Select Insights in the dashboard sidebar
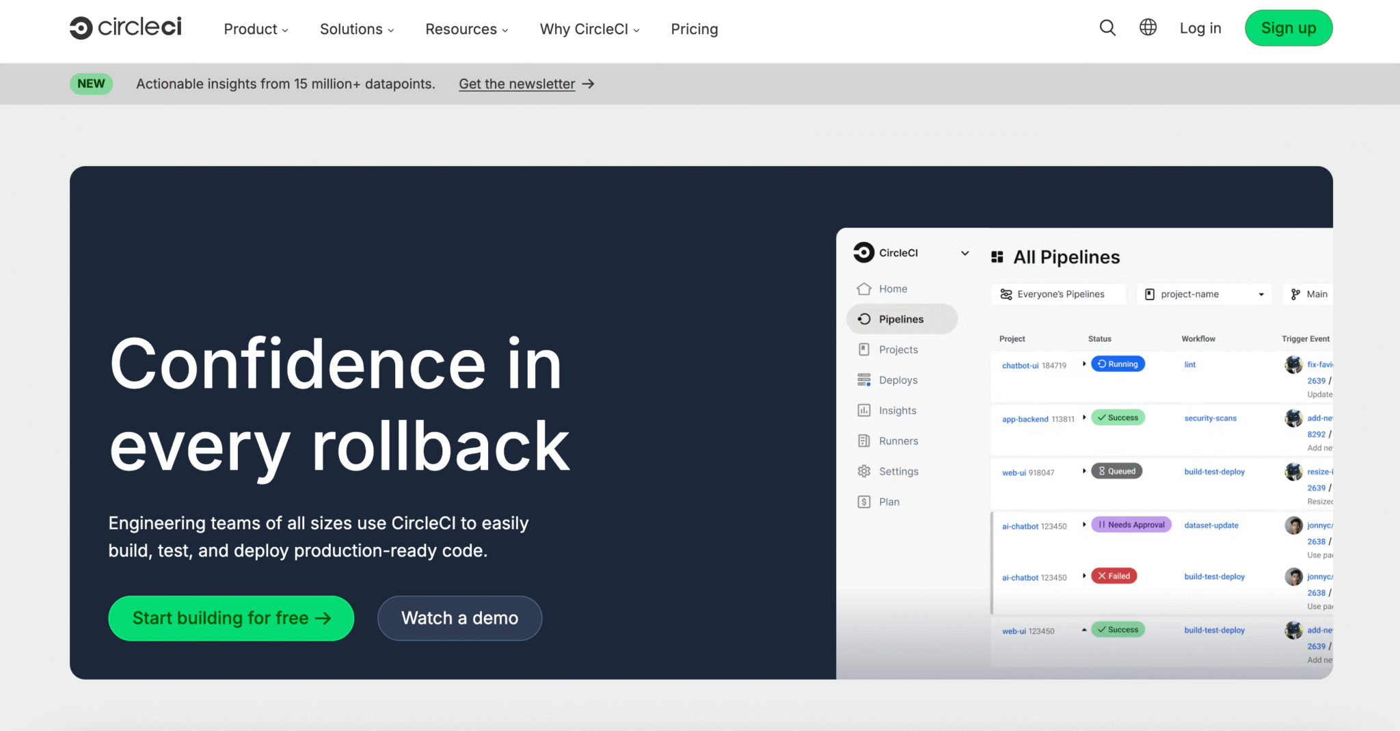Viewport: 1400px width, 731px height. [x=898, y=410]
